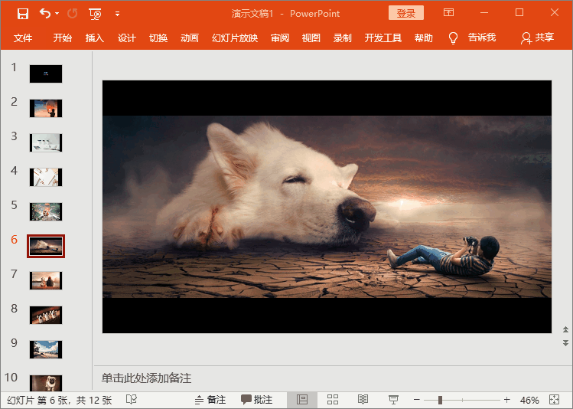Go to next slide with double down arrow

(x=565, y=343)
